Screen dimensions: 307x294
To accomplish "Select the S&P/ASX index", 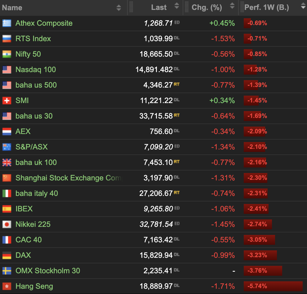I will click(32, 147).
